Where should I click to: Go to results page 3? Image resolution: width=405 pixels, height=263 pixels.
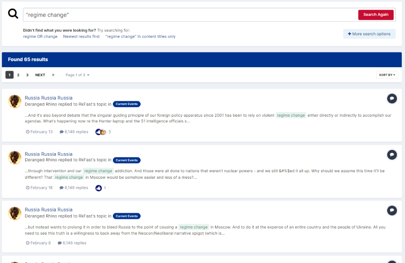click(x=27, y=75)
